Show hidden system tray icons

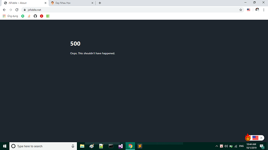[217, 146]
